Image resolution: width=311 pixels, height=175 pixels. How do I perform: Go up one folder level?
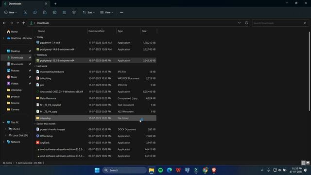[x=24, y=23]
